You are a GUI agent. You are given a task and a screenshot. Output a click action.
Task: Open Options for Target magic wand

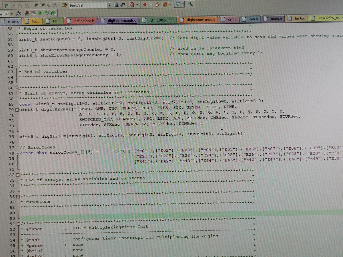pos(18,13)
